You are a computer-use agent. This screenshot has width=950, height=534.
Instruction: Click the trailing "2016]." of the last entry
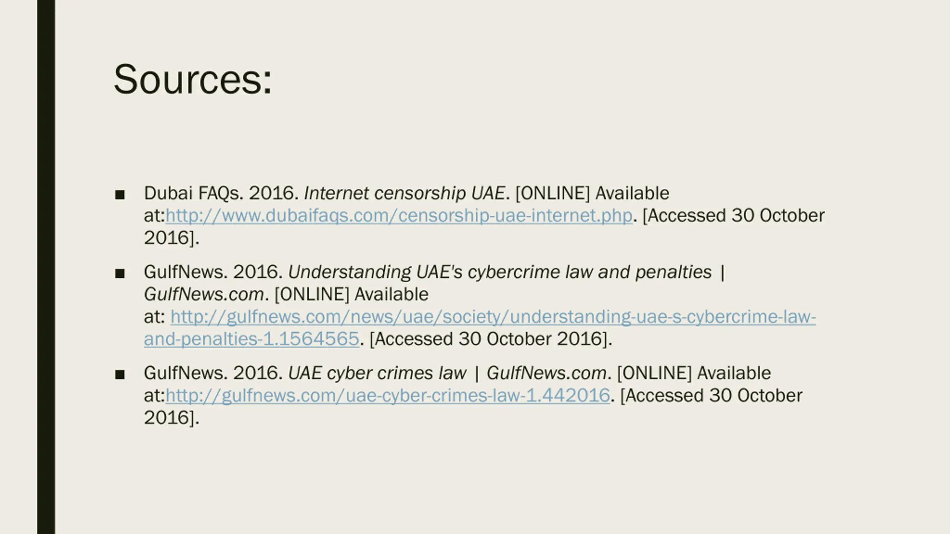coord(171,418)
